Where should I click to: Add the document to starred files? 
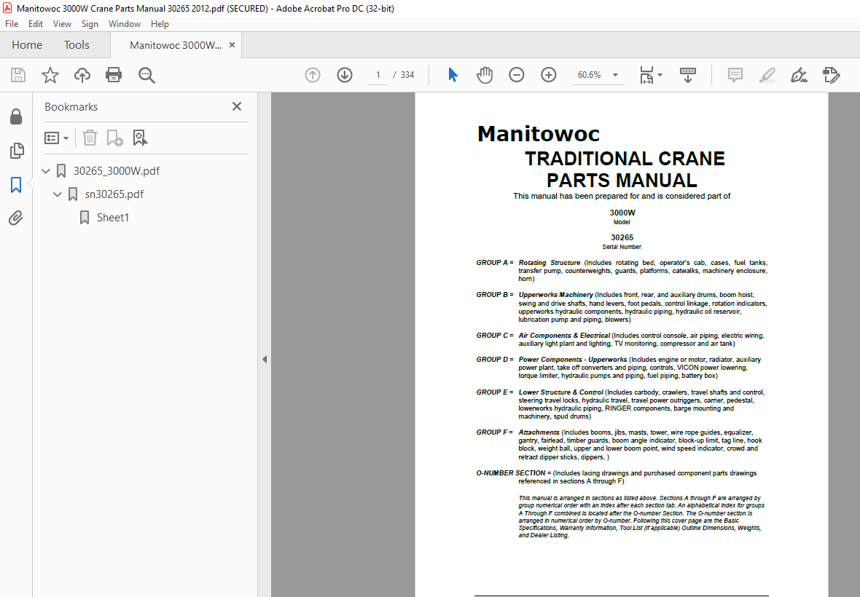click(x=50, y=75)
